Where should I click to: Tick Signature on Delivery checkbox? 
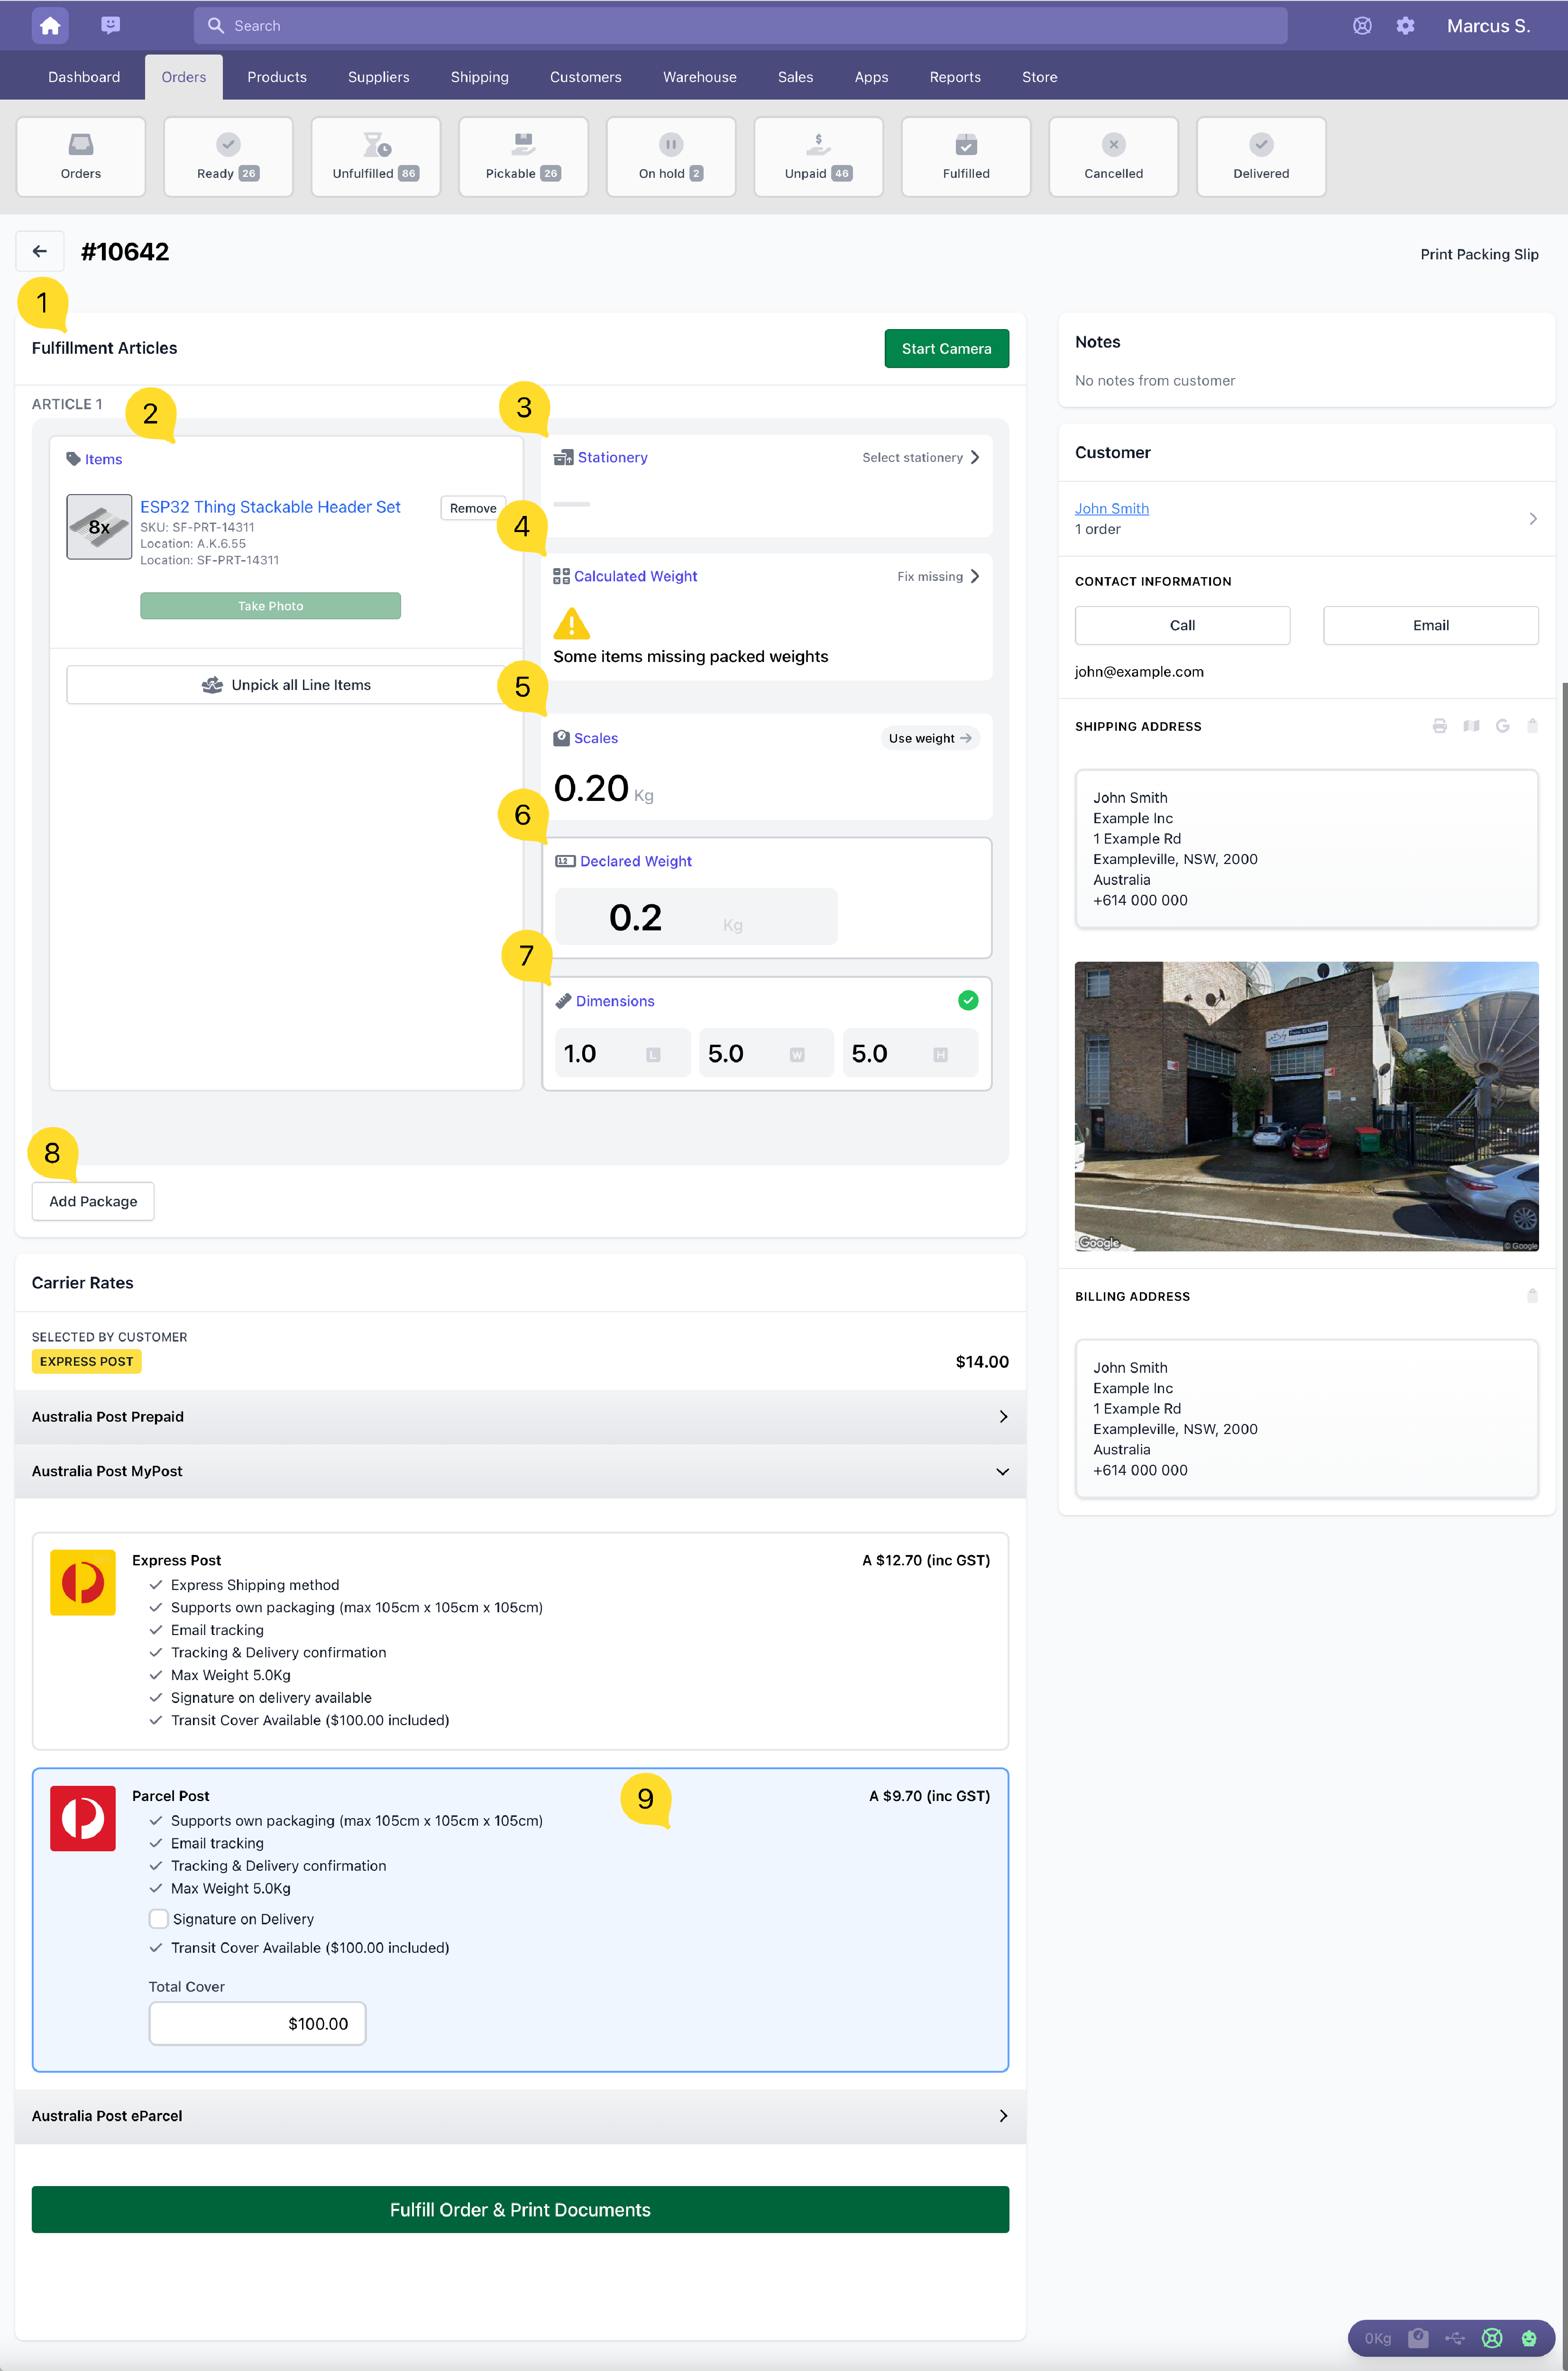159,1919
